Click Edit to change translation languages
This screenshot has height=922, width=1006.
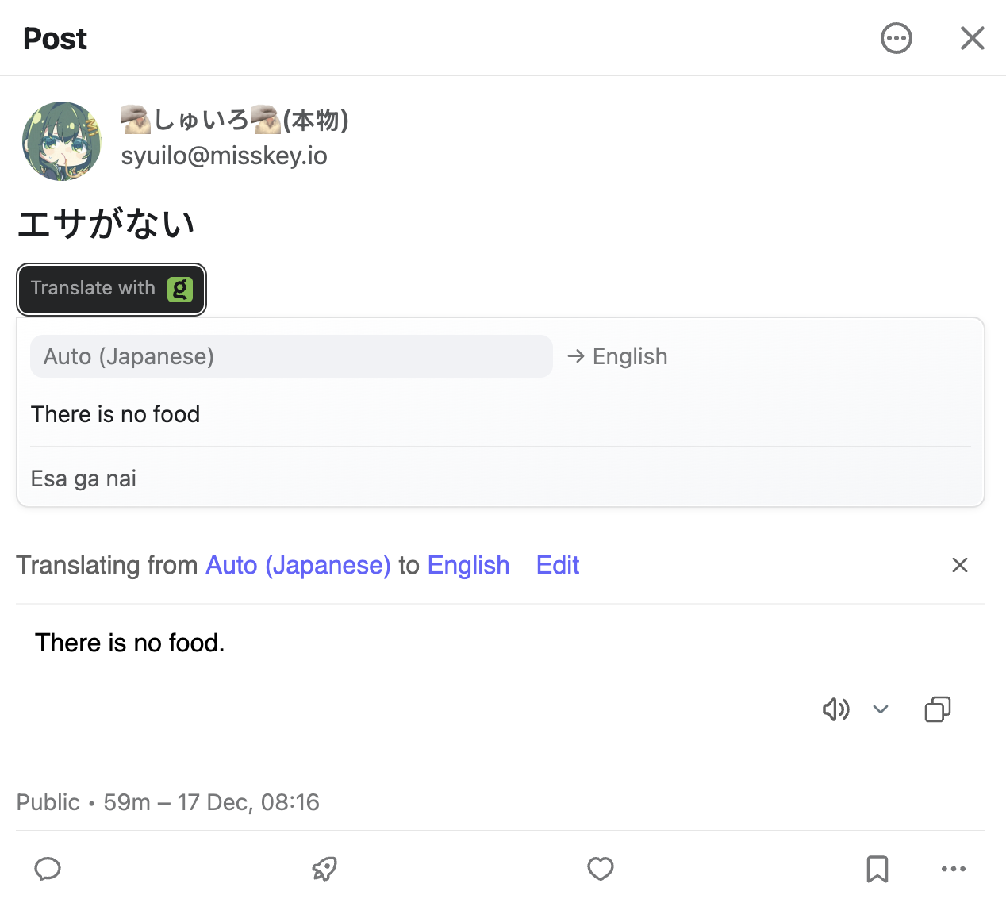(558, 565)
